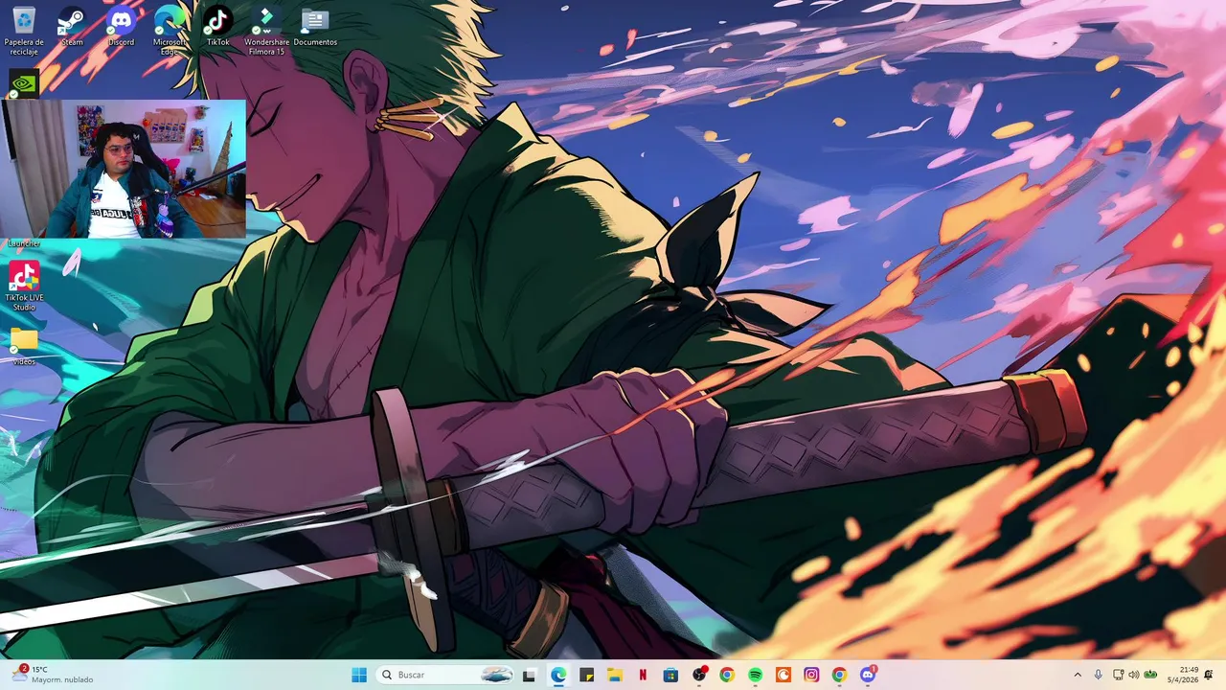Switch to Discord in the taskbar
Viewport: 1226px width, 690px height.
point(868,675)
